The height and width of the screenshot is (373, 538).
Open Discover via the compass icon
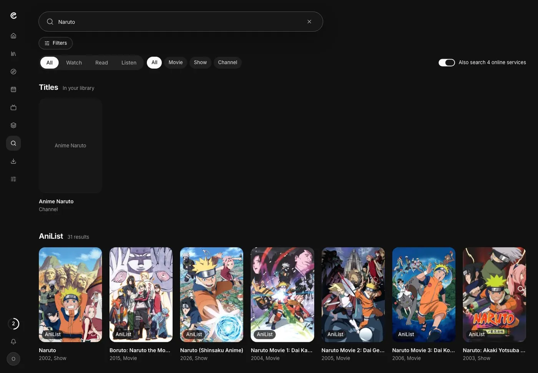(13, 72)
